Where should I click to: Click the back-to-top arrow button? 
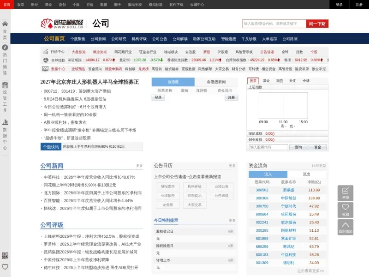(345, 227)
